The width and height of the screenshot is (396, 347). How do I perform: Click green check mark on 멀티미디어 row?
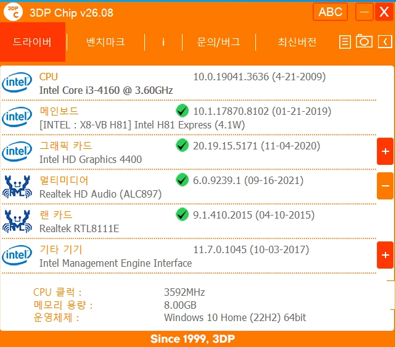(183, 180)
